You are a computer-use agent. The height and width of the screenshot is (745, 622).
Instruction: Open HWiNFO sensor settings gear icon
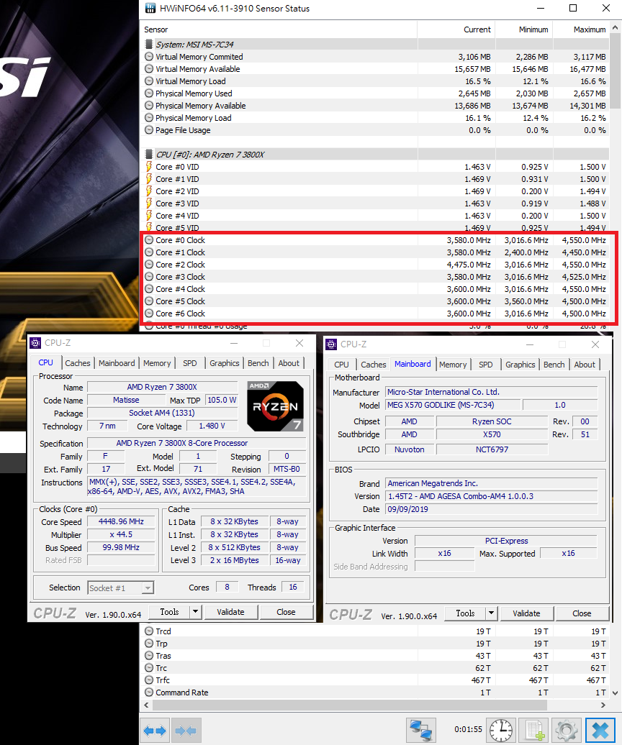567,731
